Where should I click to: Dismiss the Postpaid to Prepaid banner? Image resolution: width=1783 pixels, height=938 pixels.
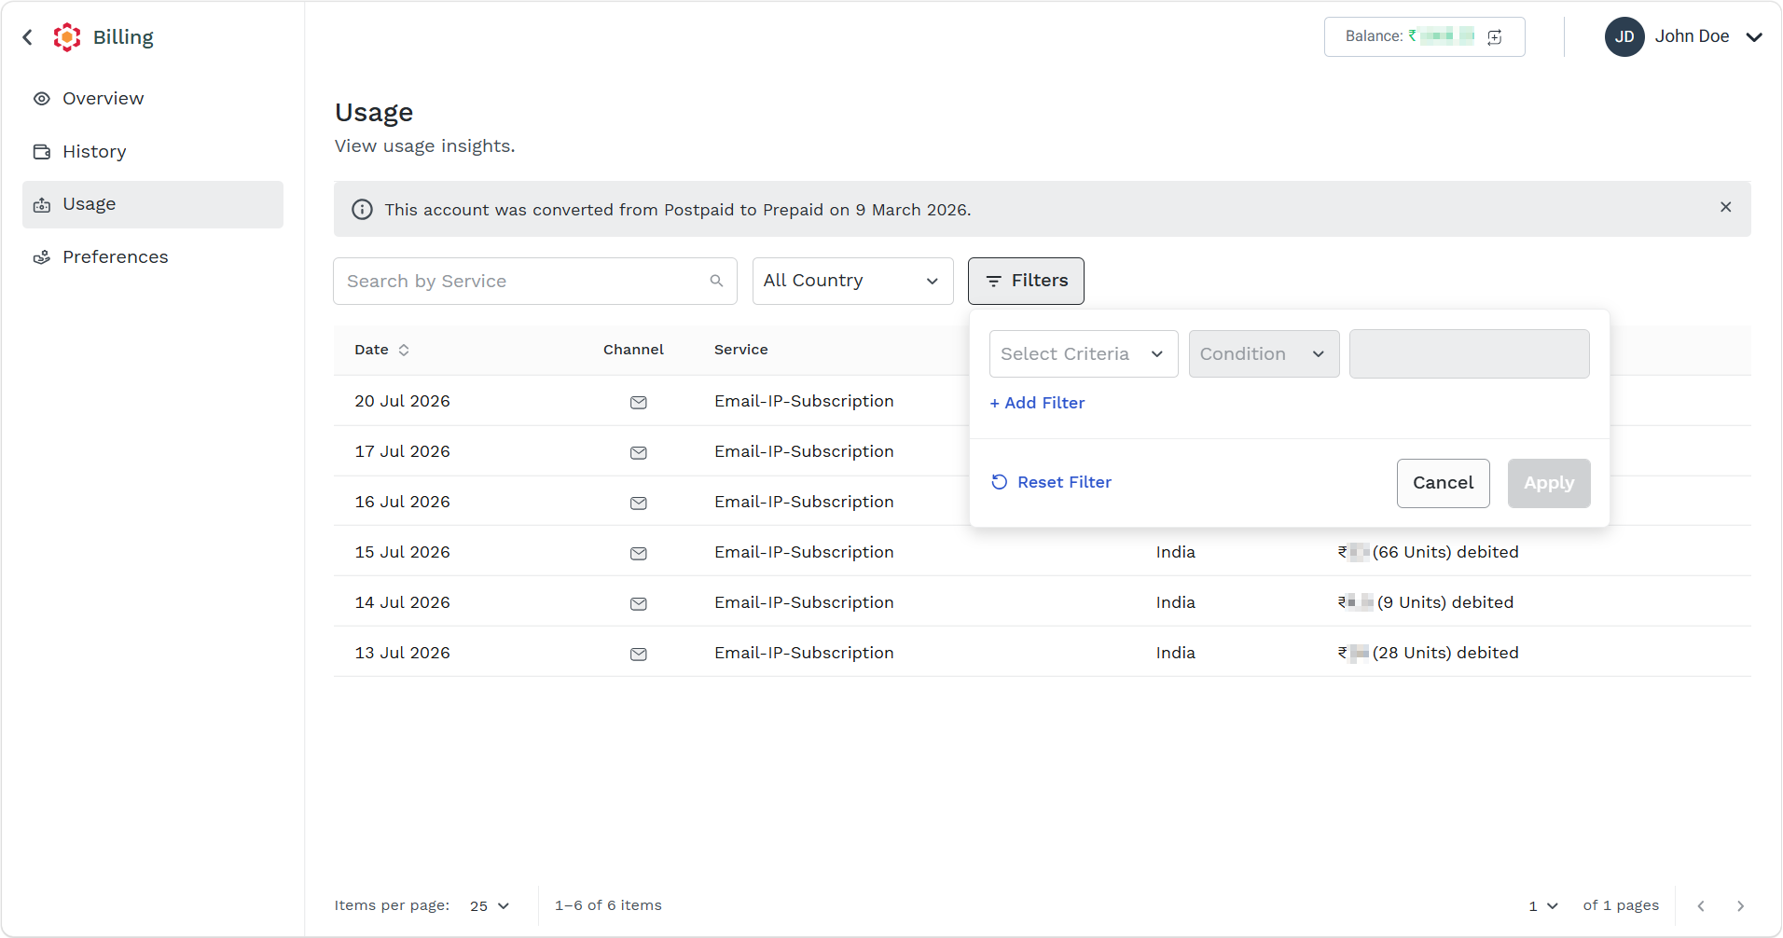coord(1726,207)
